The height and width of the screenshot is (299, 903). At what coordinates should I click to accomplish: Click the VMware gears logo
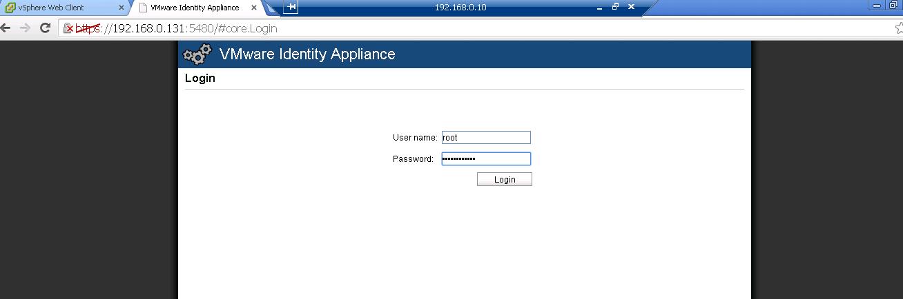197,54
